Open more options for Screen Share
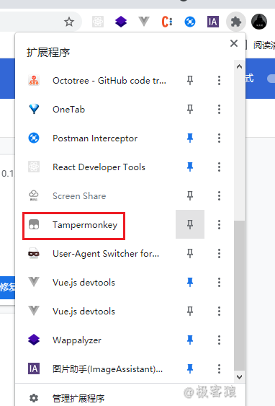The width and height of the screenshot is (275, 406). (219, 195)
